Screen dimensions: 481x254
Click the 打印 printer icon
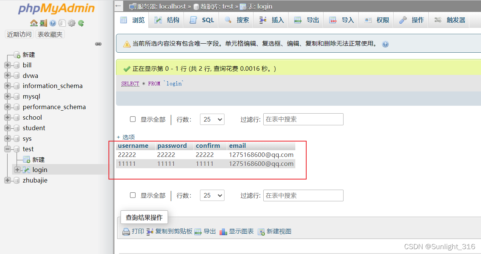pyautogui.click(x=125, y=231)
